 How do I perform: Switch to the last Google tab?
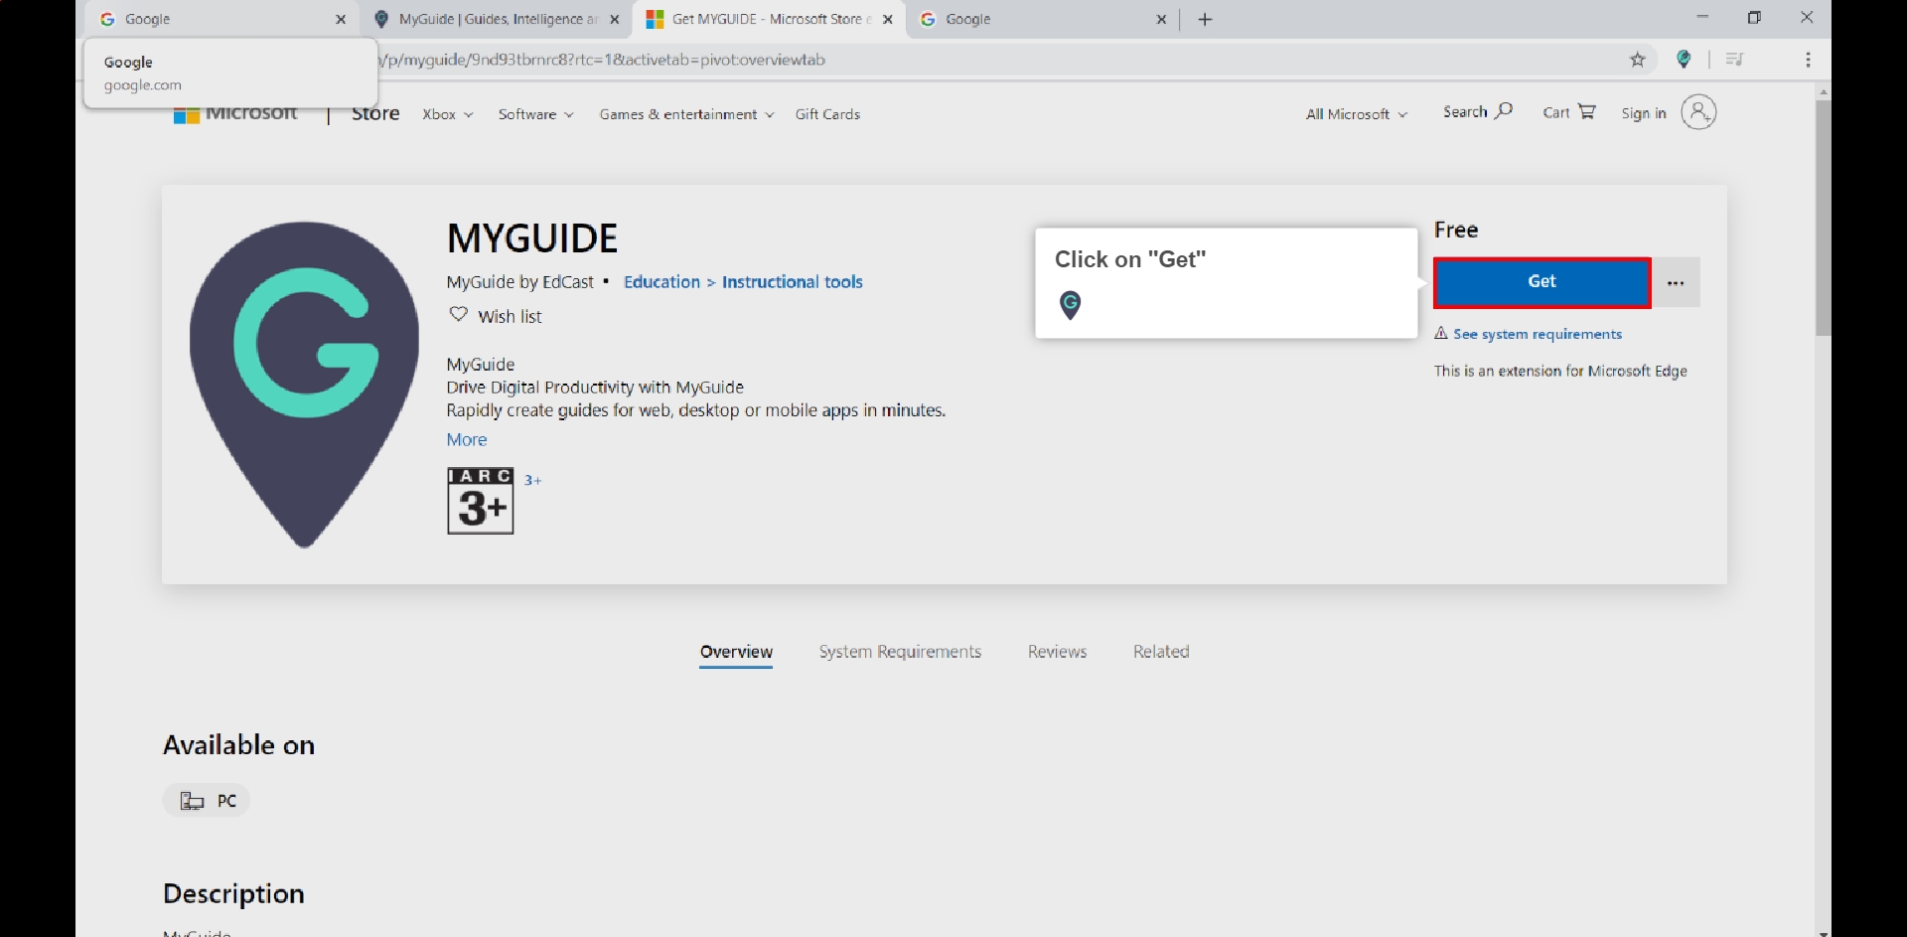coord(1043,19)
